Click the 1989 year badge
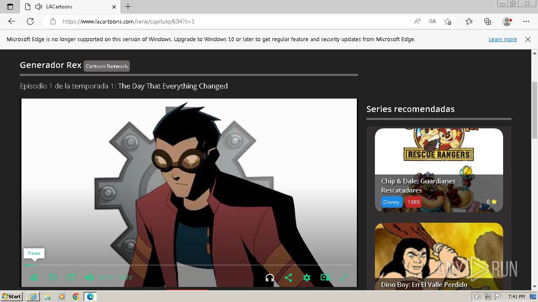Viewport: 538px width, 302px height. tap(414, 202)
